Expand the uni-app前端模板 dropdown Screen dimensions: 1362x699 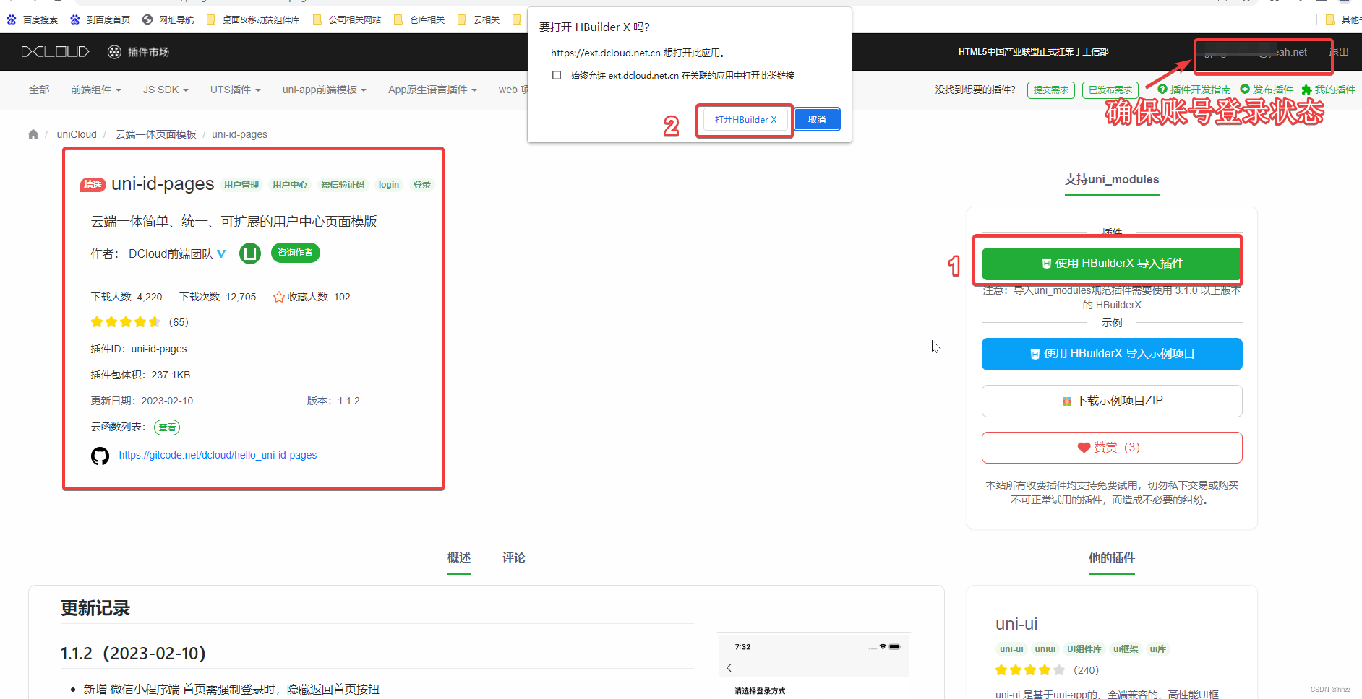point(325,90)
